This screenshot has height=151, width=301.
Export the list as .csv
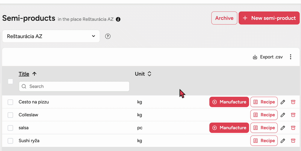point(268,57)
